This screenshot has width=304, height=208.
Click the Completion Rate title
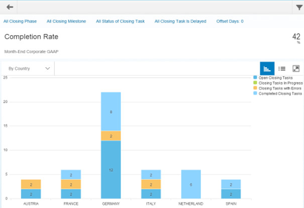[x=31, y=37]
